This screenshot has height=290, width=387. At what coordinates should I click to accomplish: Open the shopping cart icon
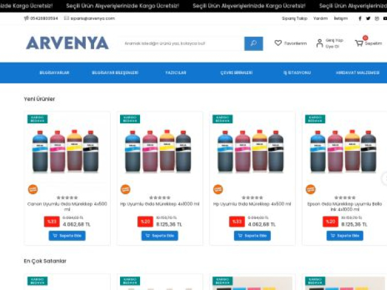pyautogui.click(x=359, y=43)
